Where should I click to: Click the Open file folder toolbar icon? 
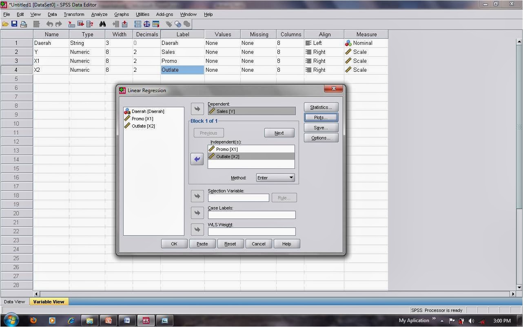pos(5,24)
